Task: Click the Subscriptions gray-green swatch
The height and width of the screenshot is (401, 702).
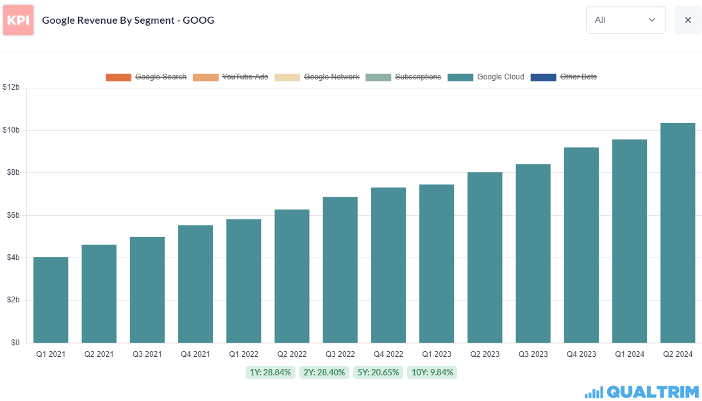Action: coord(379,78)
